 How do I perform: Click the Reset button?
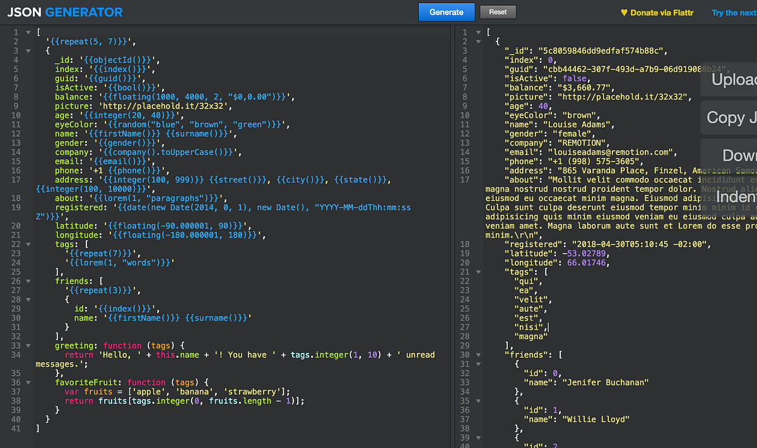(498, 12)
